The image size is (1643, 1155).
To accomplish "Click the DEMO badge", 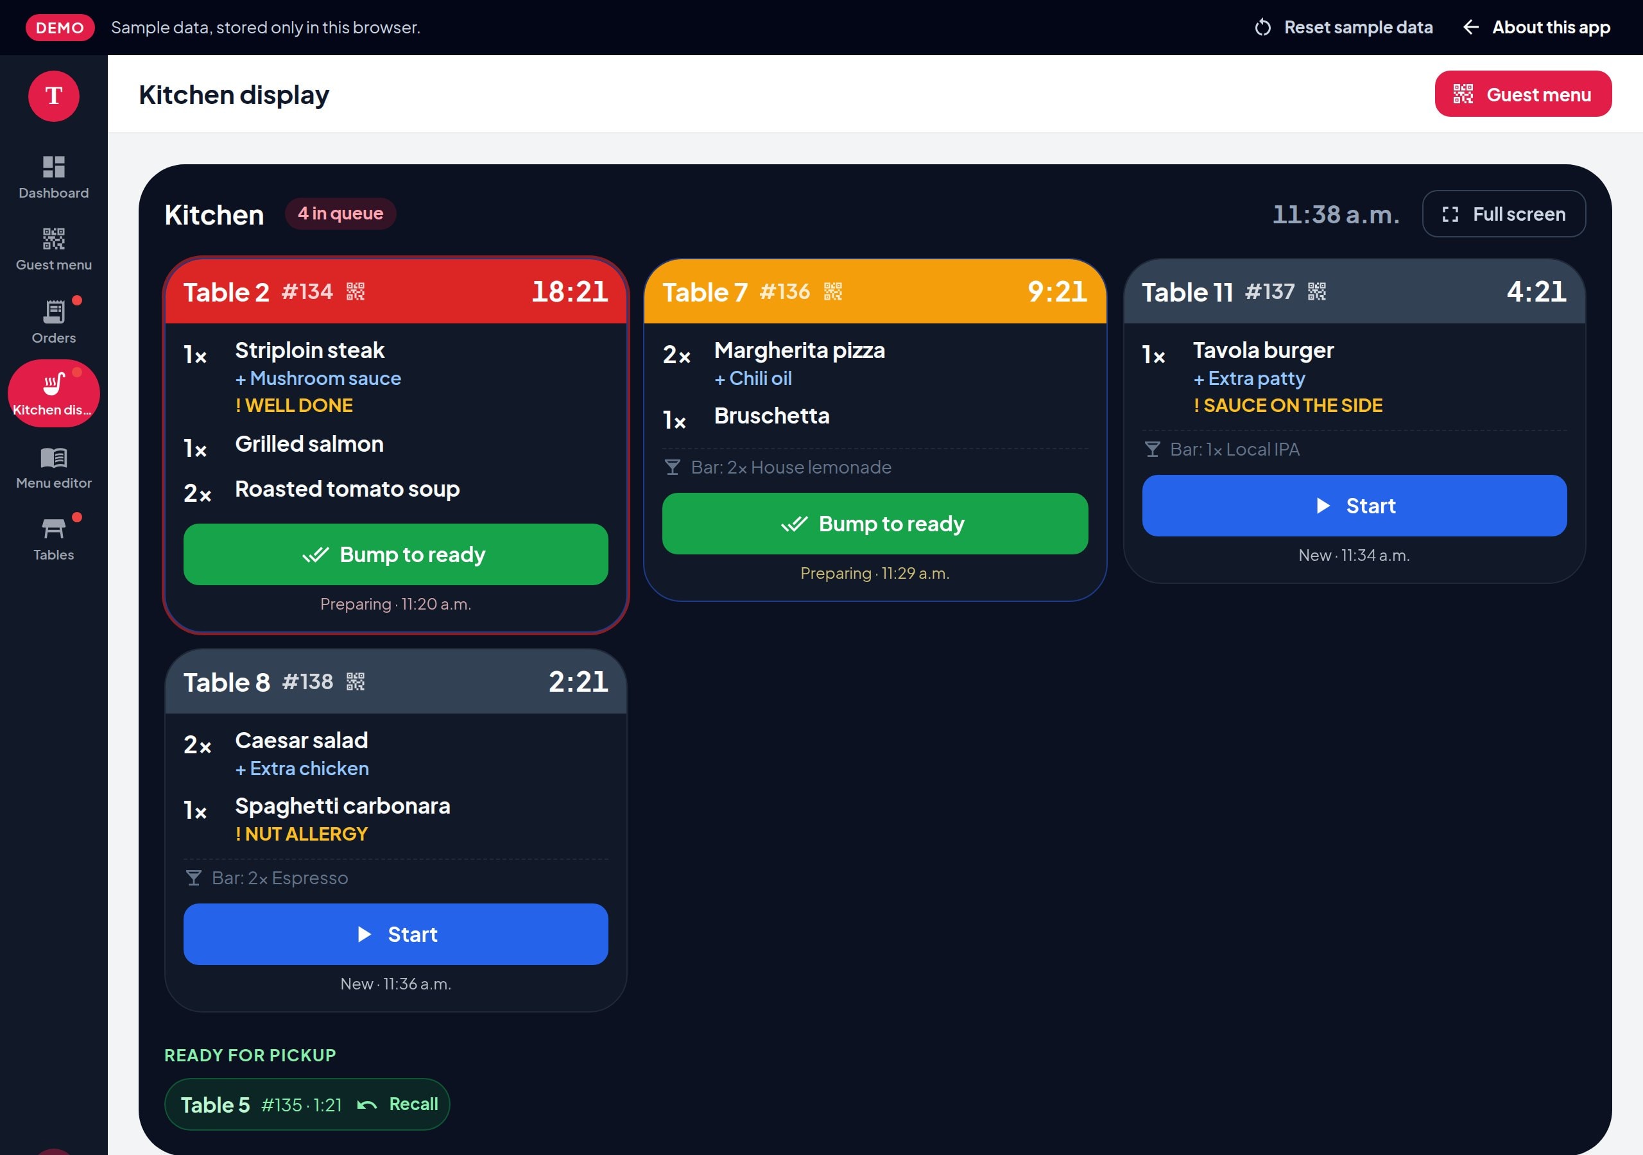I will click(x=60, y=27).
